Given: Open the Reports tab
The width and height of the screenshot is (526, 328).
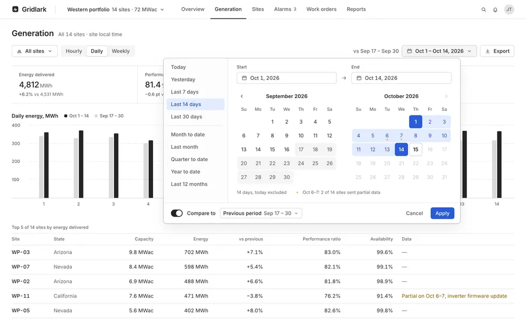Looking at the screenshot, I should (357, 9).
